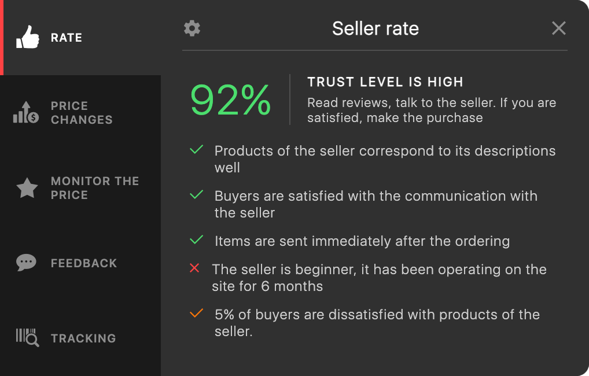Image resolution: width=589 pixels, height=376 pixels.
Task: Go to the Feedback tab
Action: pos(84,263)
